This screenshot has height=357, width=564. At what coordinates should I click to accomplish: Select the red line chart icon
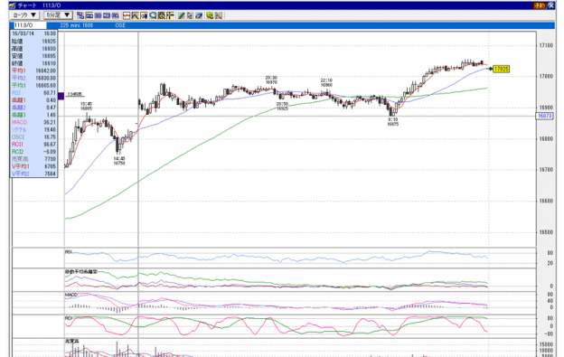click(127, 15)
